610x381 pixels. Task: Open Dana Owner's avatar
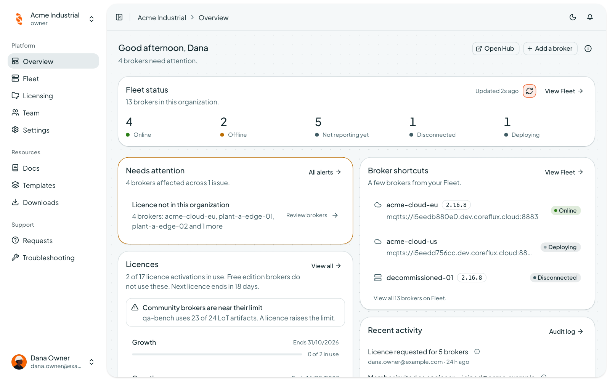coord(19,362)
